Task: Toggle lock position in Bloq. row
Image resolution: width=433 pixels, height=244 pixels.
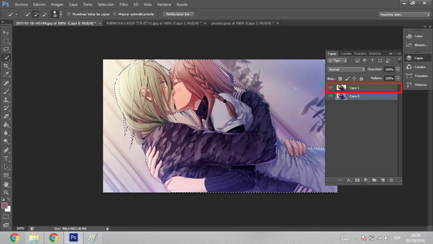Action: point(354,79)
